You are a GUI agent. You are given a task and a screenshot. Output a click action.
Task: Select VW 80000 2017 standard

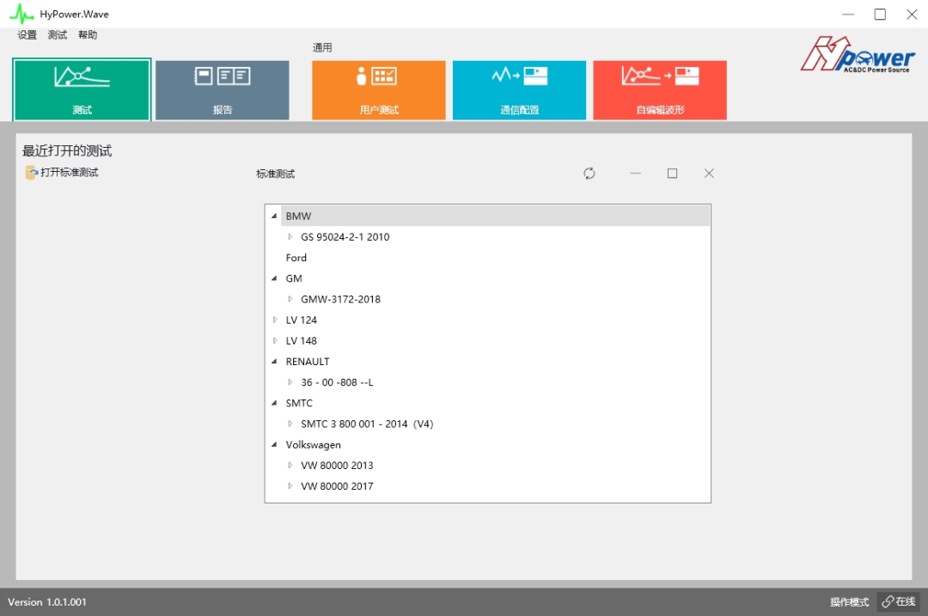[x=337, y=485]
